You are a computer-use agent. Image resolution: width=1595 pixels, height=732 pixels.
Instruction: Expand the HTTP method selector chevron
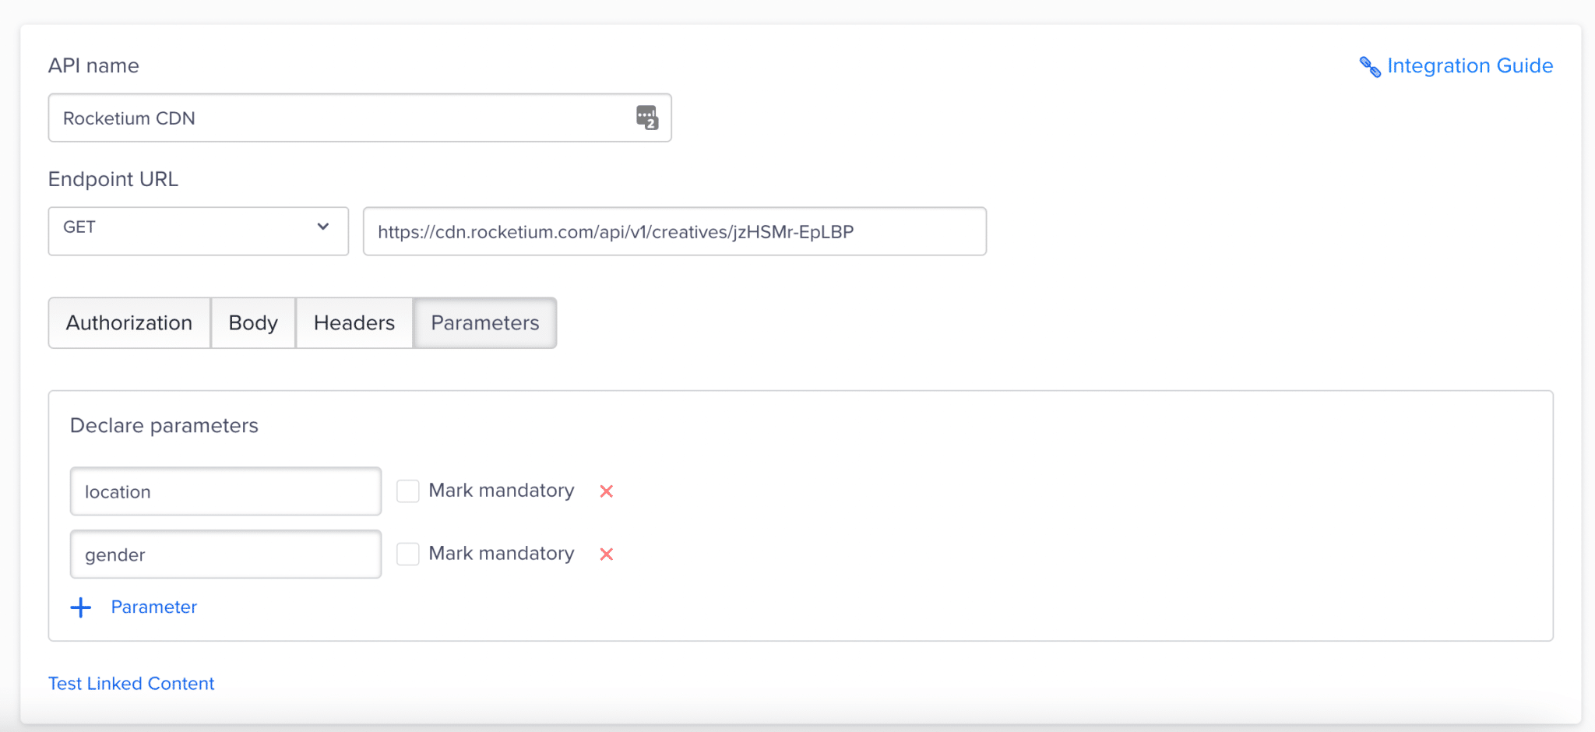pos(322,227)
